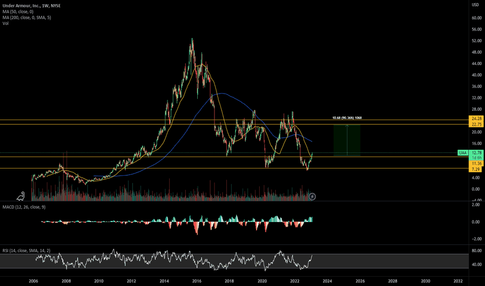Open the MACD (12, 26, close, 9) legend
The width and height of the screenshot is (485, 286).
click(x=24, y=207)
